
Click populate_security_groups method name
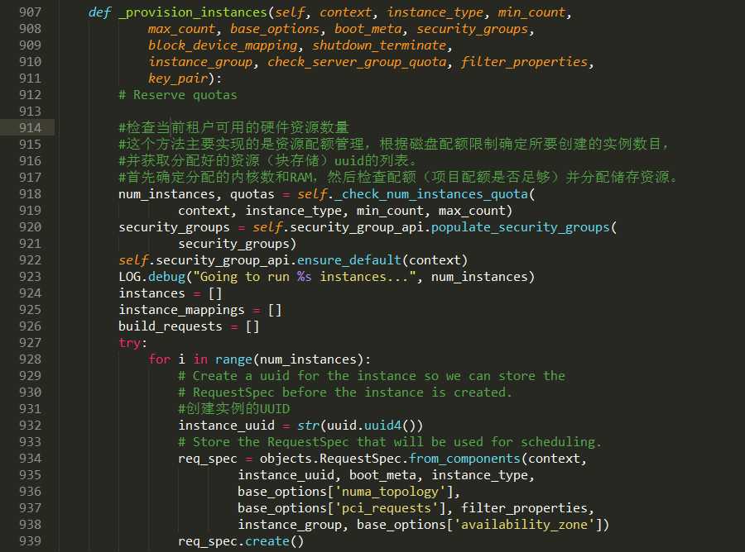[x=521, y=227]
